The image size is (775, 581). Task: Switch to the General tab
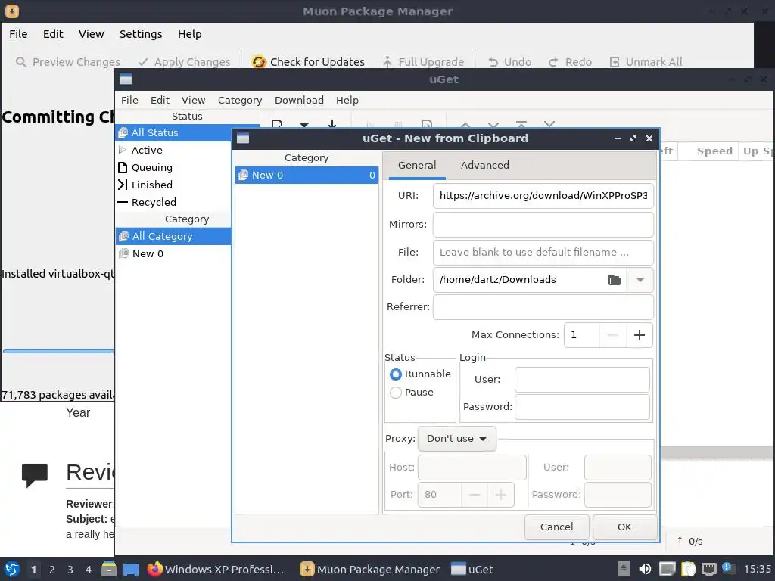417,165
